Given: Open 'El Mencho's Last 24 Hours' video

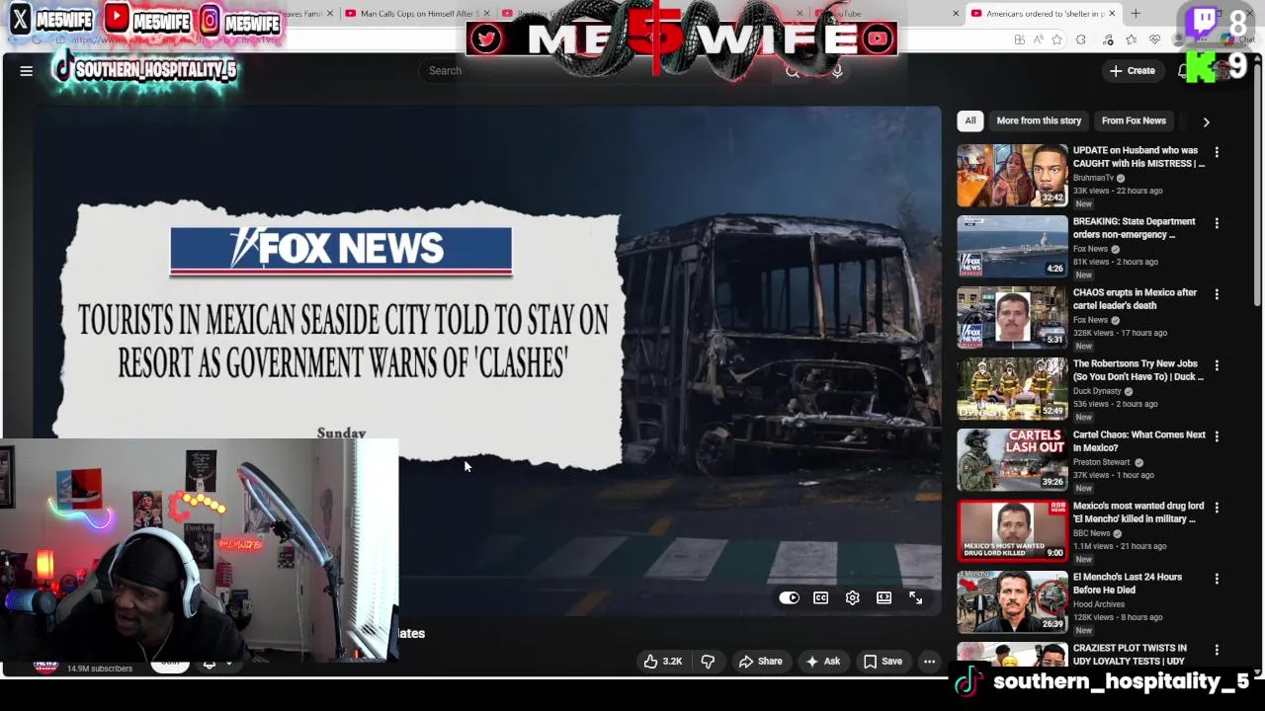Looking at the screenshot, I should [1127, 584].
